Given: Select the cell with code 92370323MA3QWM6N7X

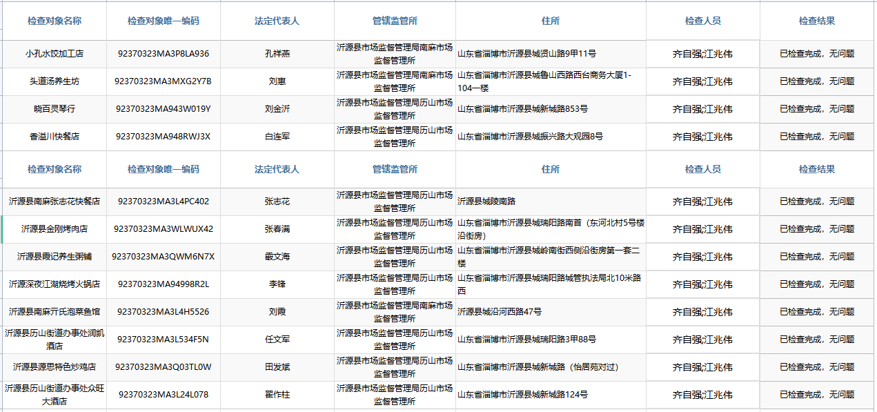Looking at the screenshot, I should pyautogui.click(x=164, y=257).
